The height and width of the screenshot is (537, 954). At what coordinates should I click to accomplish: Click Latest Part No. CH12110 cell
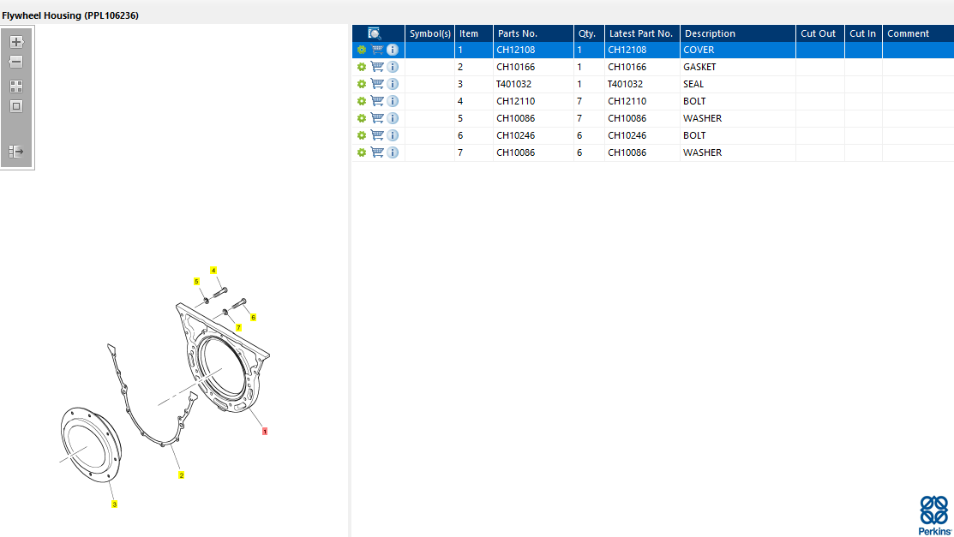pyautogui.click(x=642, y=101)
